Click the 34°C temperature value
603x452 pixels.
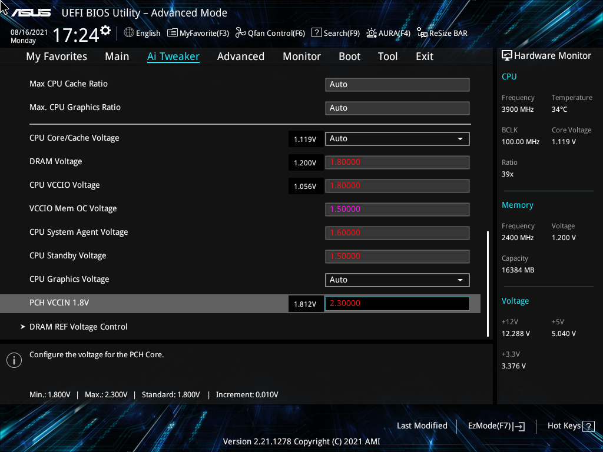pyautogui.click(x=559, y=109)
